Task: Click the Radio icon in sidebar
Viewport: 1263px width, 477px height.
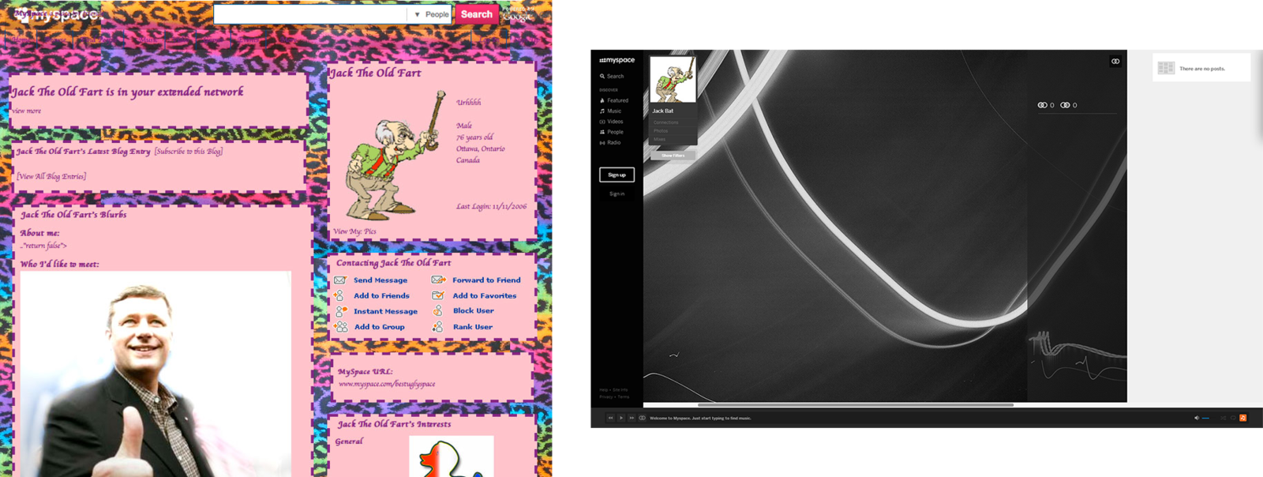Action: tap(602, 143)
